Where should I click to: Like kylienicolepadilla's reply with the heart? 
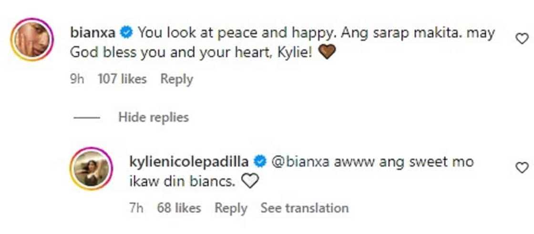pyautogui.click(x=523, y=167)
